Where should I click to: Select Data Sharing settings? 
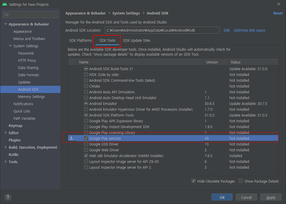(x=28, y=68)
